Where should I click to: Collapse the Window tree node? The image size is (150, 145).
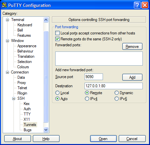point(7,41)
